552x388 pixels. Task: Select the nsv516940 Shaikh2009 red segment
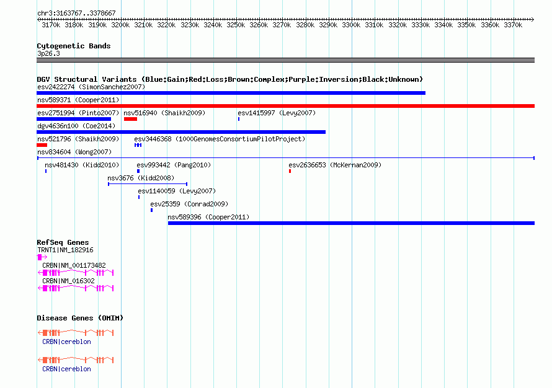131,119
